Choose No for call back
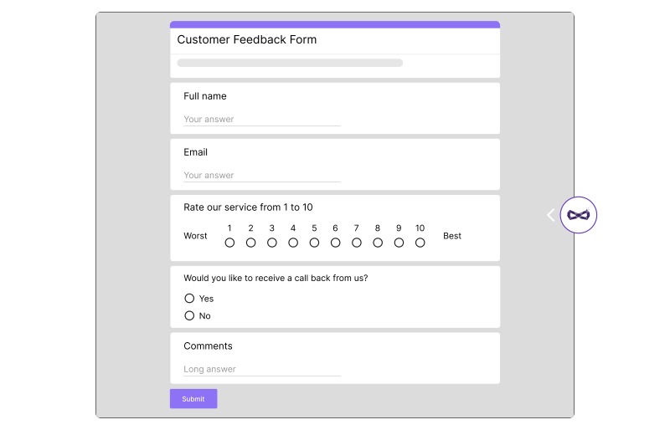The image size is (670, 430). (x=189, y=315)
